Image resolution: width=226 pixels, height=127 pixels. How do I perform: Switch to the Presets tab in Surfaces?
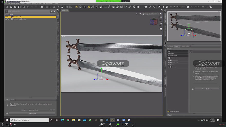point(171,46)
